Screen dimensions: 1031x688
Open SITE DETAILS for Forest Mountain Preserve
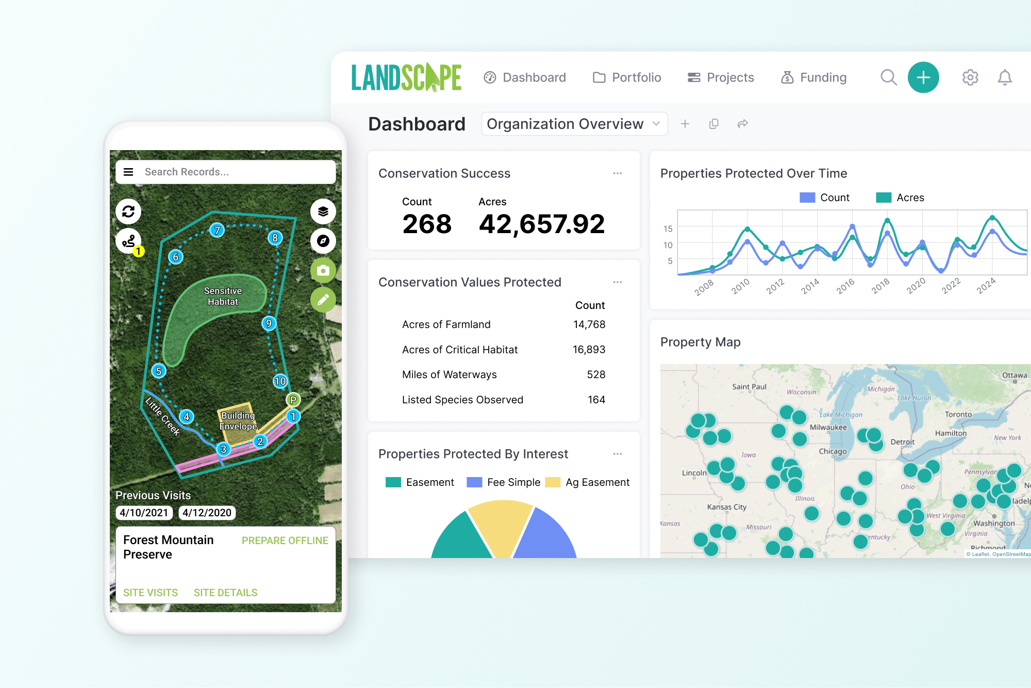tap(225, 592)
